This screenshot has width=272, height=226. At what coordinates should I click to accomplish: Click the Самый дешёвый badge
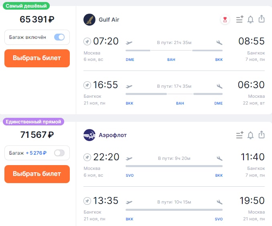coord(26,6)
